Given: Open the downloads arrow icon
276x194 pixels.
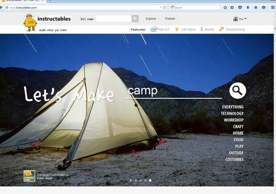Looking at the screenshot, I should 248,8.
